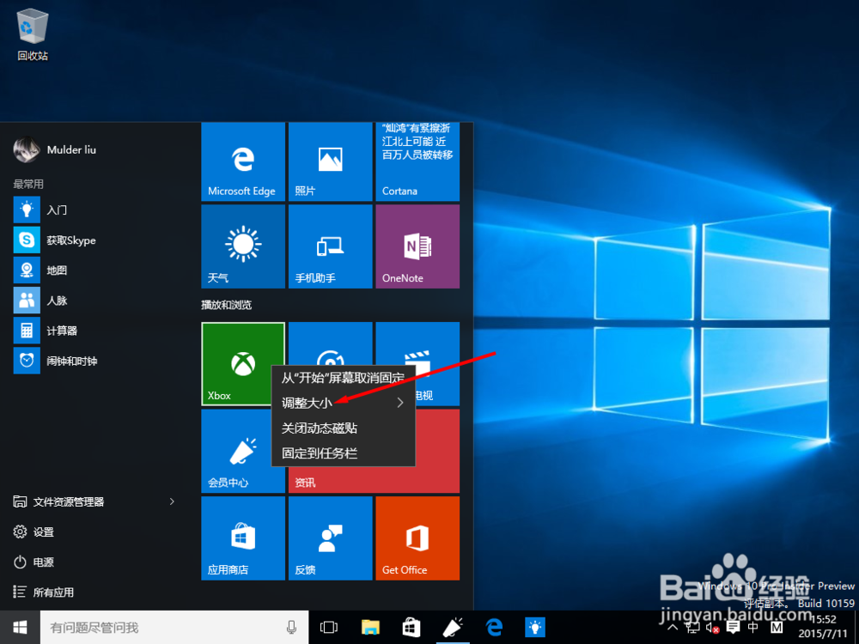Click the M input method icon
Screen dimensions: 859x644
coord(776,627)
